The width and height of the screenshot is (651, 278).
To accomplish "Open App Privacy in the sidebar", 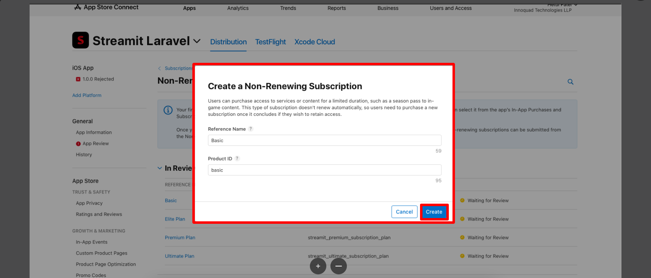I will click(89, 203).
